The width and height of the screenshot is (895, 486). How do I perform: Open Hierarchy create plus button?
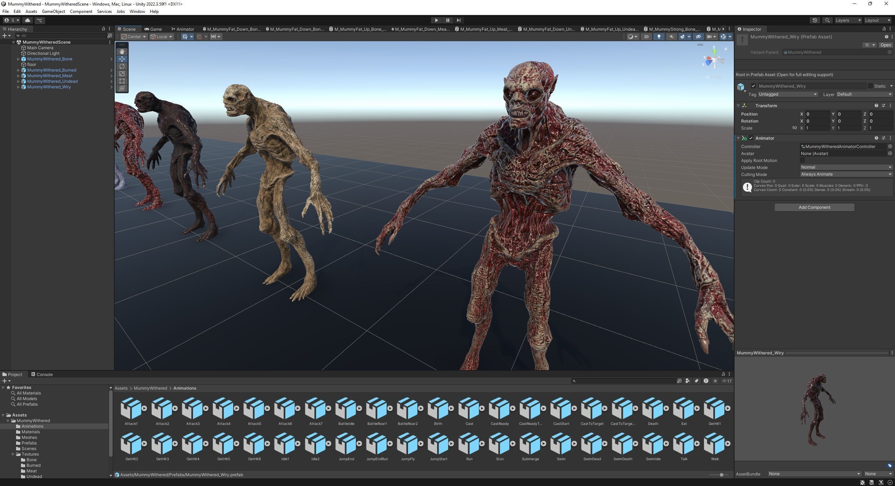[x=6, y=36]
